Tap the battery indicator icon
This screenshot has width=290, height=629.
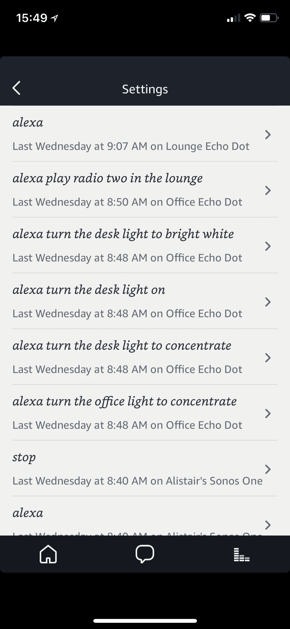point(269,18)
